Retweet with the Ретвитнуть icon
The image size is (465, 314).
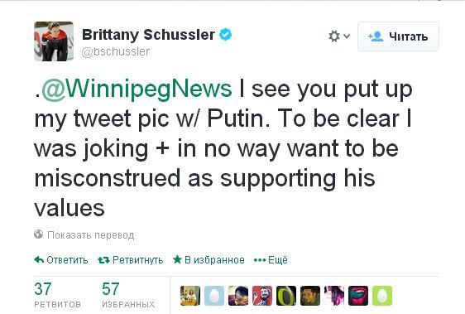103,260
